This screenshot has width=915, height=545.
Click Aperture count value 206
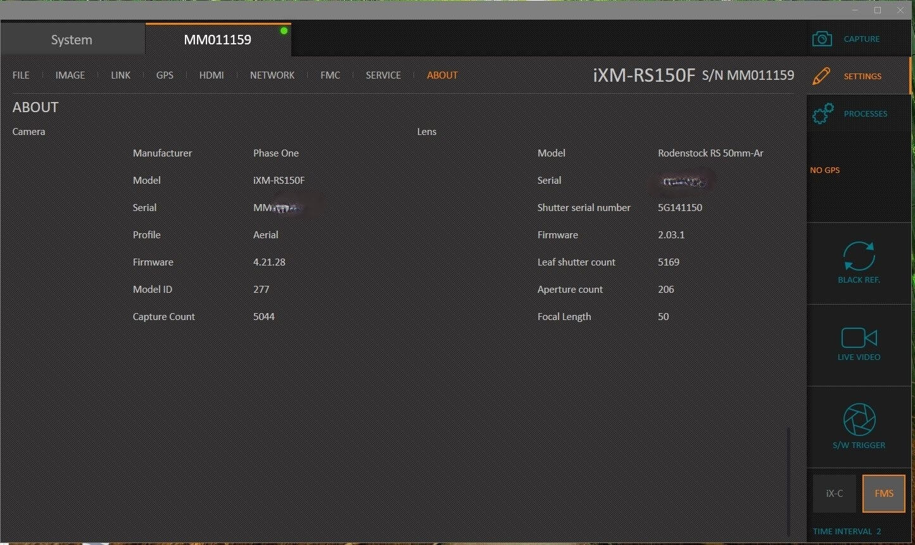coord(666,289)
